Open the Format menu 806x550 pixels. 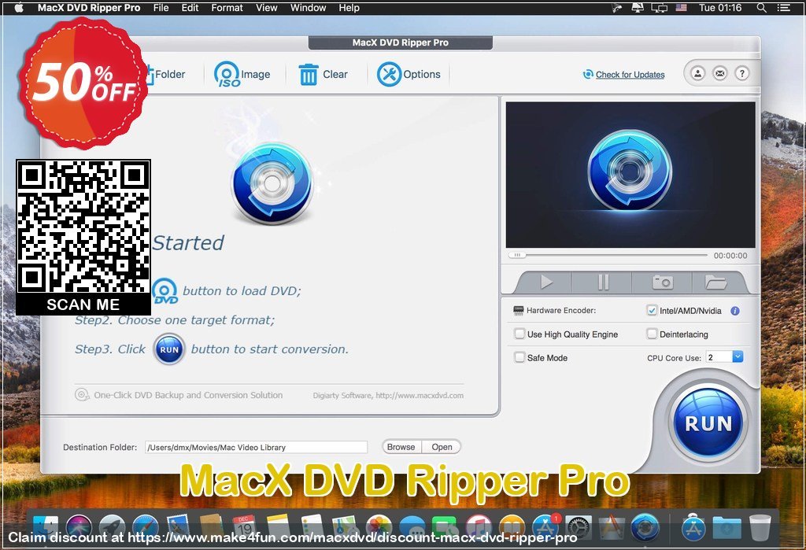[227, 8]
